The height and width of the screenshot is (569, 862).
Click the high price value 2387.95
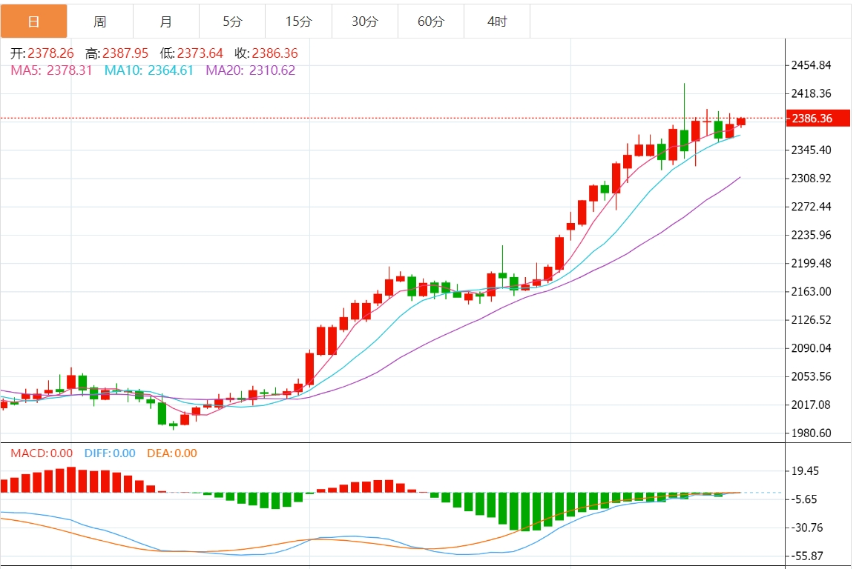125,53
